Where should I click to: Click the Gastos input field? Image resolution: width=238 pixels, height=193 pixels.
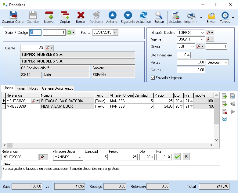[x=191, y=70]
